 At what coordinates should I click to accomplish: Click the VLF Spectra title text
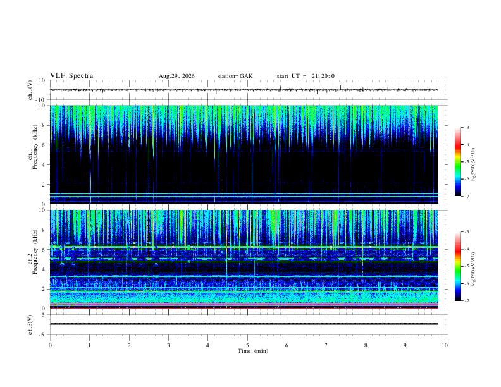click(x=71, y=76)
